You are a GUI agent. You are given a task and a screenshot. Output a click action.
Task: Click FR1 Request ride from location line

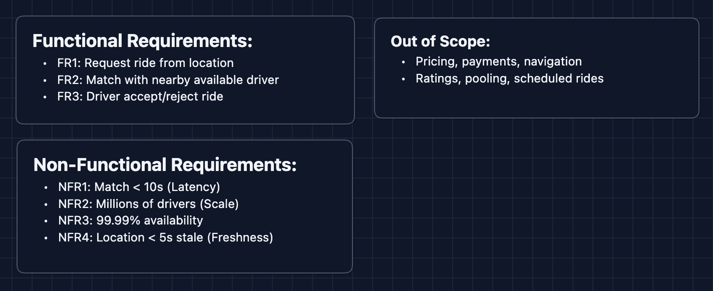pyautogui.click(x=145, y=63)
